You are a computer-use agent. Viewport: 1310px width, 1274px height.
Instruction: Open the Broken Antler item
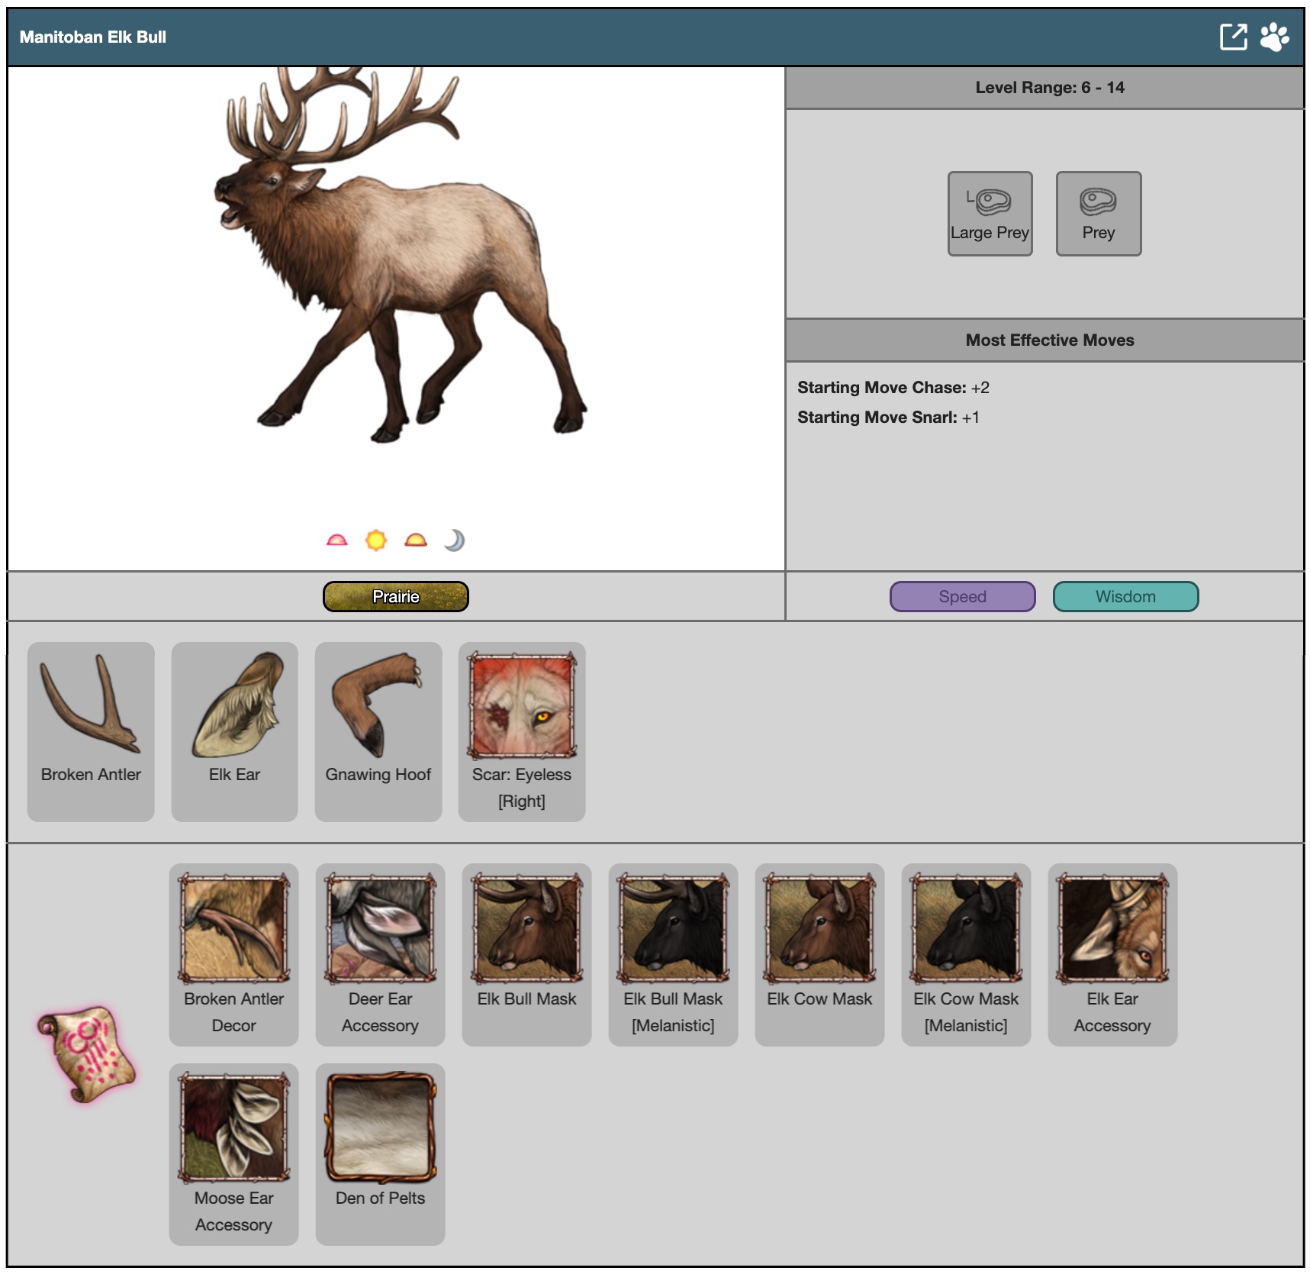click(91, 731)
